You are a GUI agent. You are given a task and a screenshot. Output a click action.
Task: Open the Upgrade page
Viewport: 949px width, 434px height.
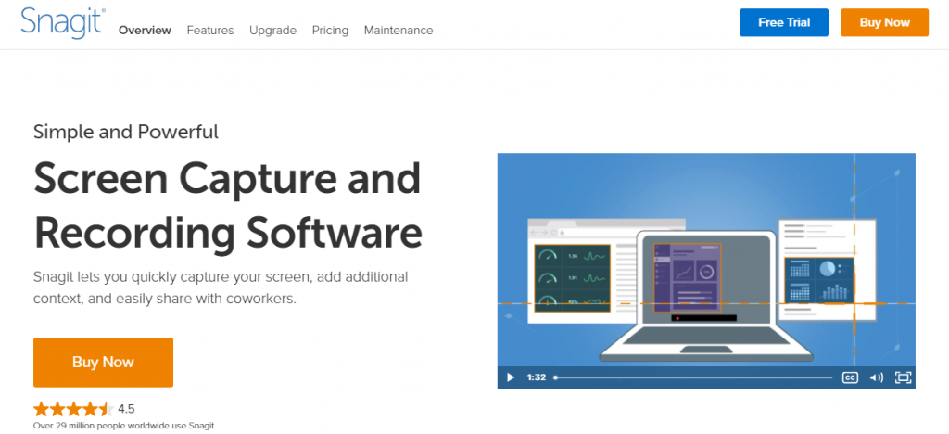click(273, 31)
